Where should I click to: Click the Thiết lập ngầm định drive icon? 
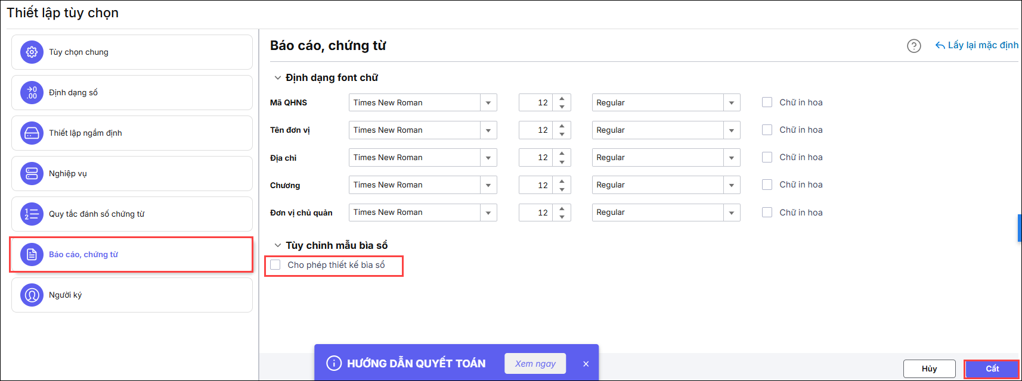pyautogui.click(x=32, y=133)
